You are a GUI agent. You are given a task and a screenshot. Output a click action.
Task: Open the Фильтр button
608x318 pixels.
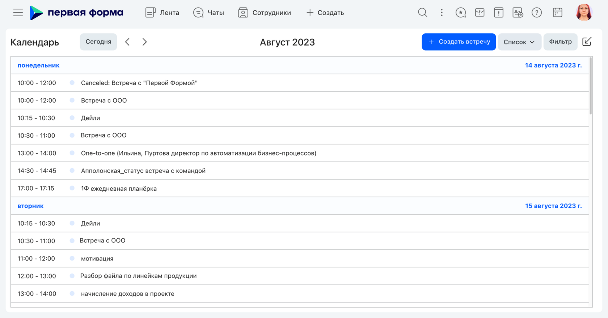click(560, 42)
